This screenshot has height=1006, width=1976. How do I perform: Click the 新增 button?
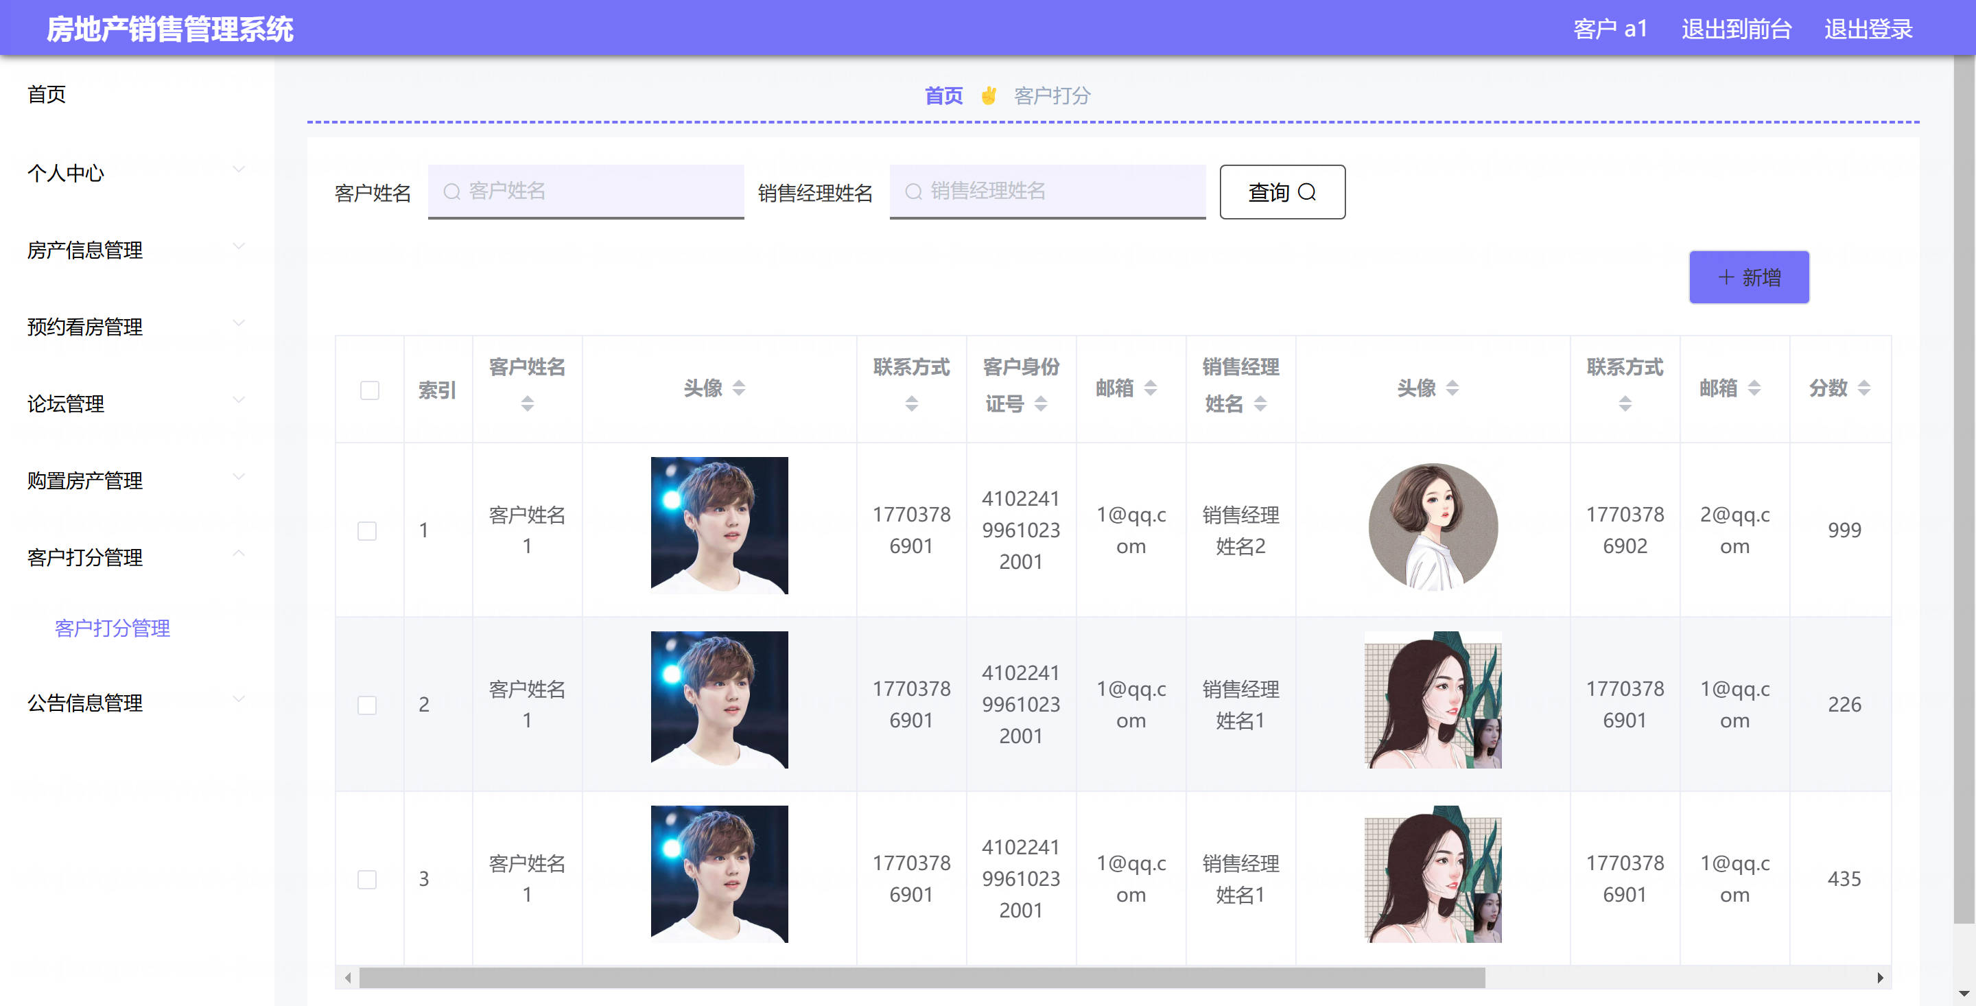coord(1748,277)
